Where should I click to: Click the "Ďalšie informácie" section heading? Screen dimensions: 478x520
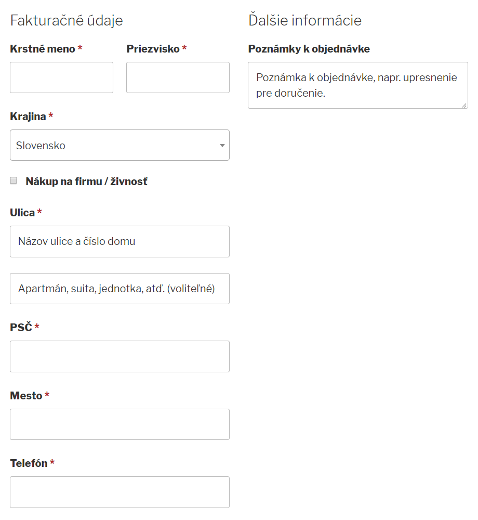pos(305,21)
